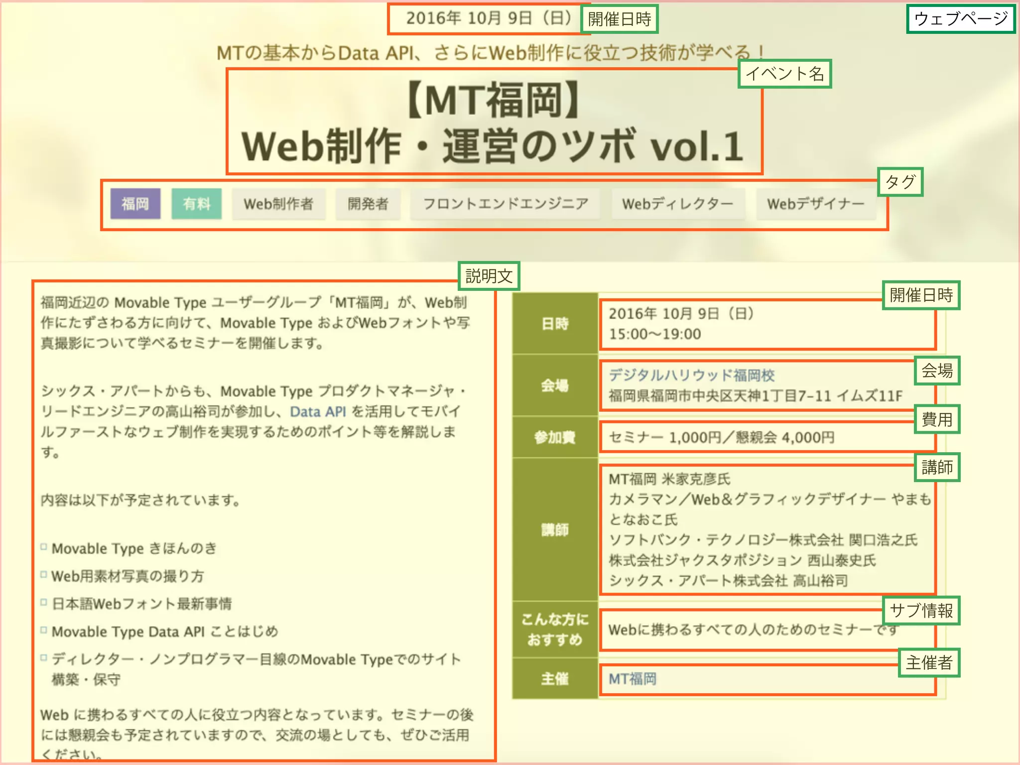1020x765 pixels.
Task: Click the 会場 row header
Action: [x=555, y=385]
